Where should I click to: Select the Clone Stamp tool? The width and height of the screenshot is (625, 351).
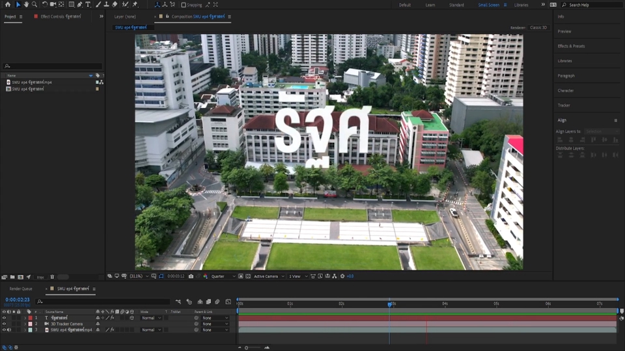click(x=106, y=5)
